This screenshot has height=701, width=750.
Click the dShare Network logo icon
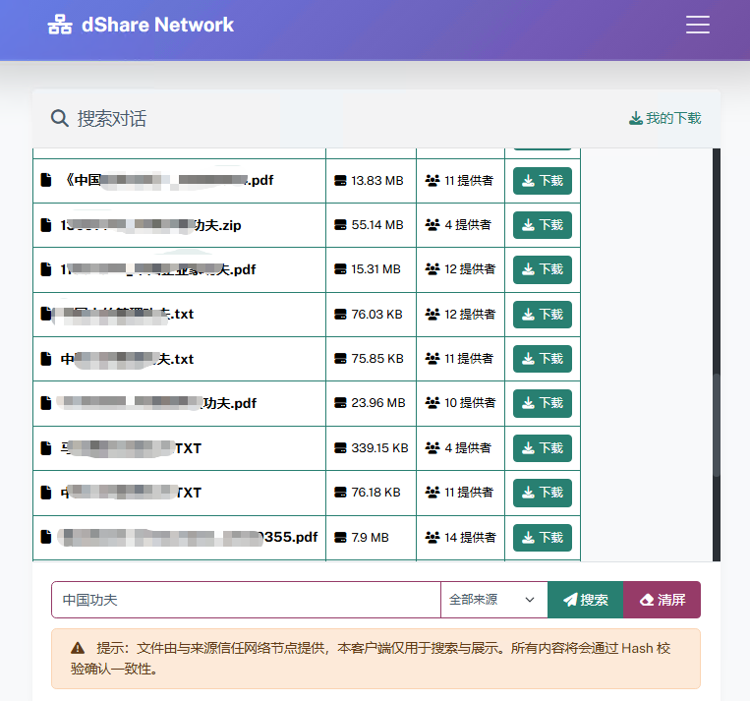(60, 26)
